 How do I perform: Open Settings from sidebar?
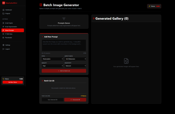(13, 45)
